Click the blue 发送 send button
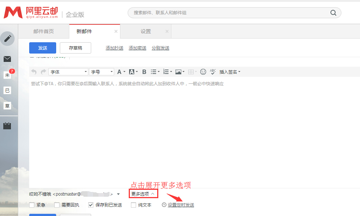Image resolution: width=360 pixels, height=216 pixels. [43, 48]
